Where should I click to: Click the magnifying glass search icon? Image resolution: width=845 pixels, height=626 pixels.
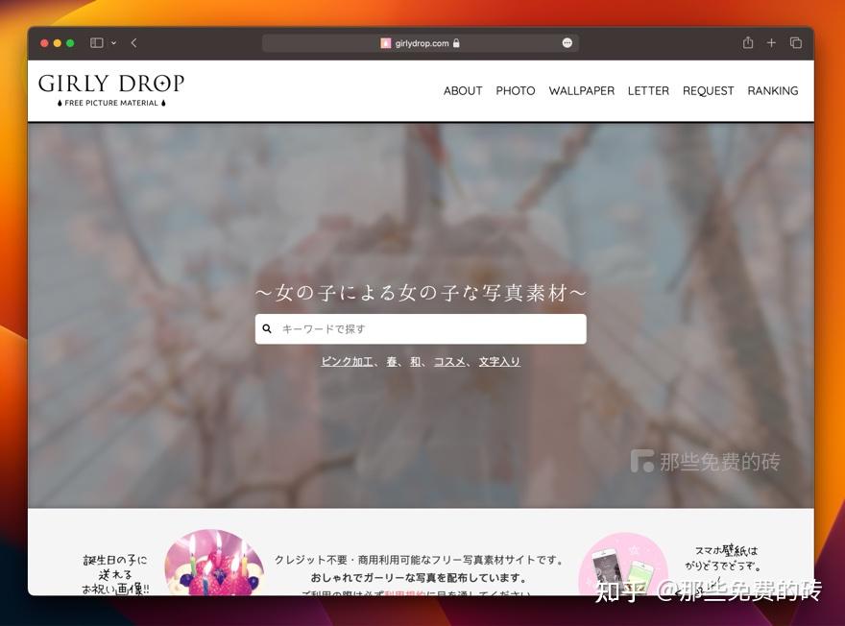point(267,328)
